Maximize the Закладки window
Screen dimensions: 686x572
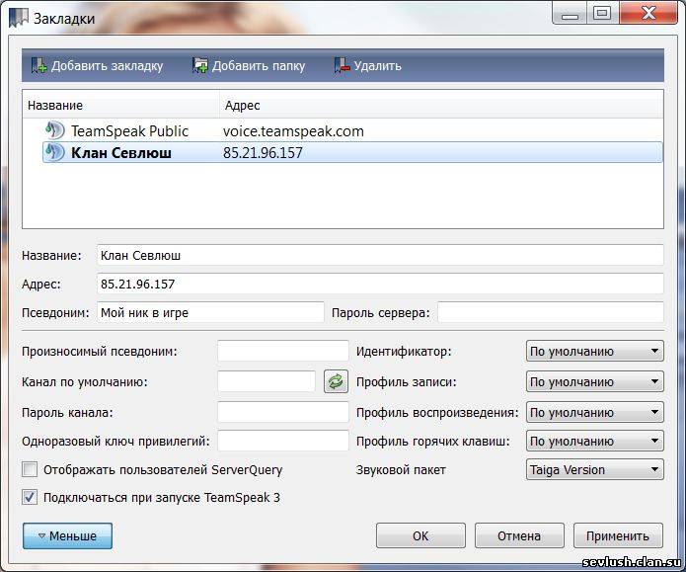(x=602, y=13)
